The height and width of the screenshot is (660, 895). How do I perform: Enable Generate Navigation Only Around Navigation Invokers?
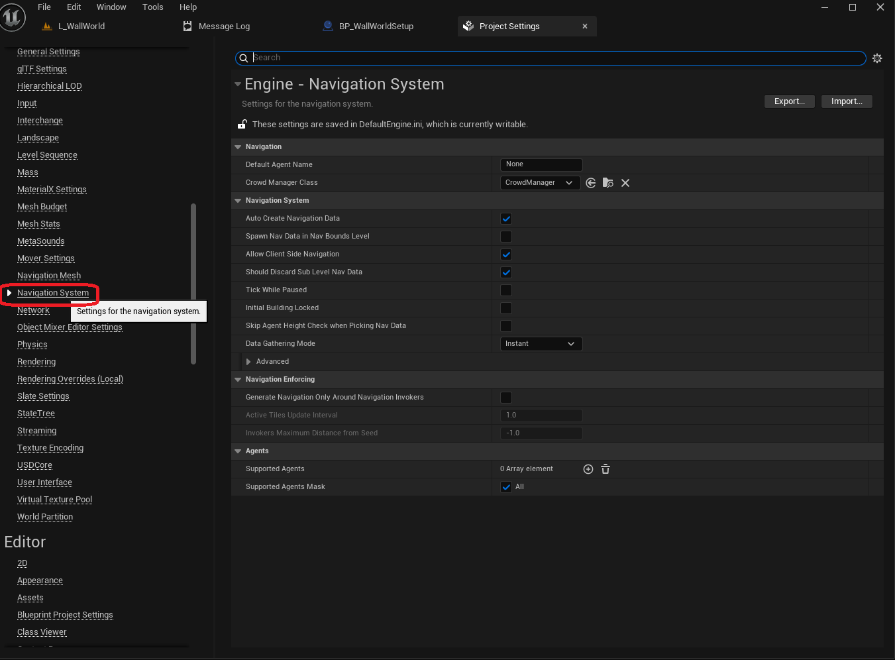coord(506,398)
